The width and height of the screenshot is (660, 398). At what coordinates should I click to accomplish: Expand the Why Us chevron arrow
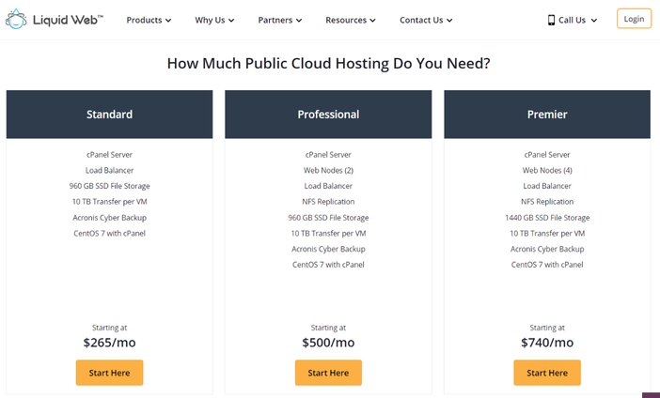pos(231,20)
